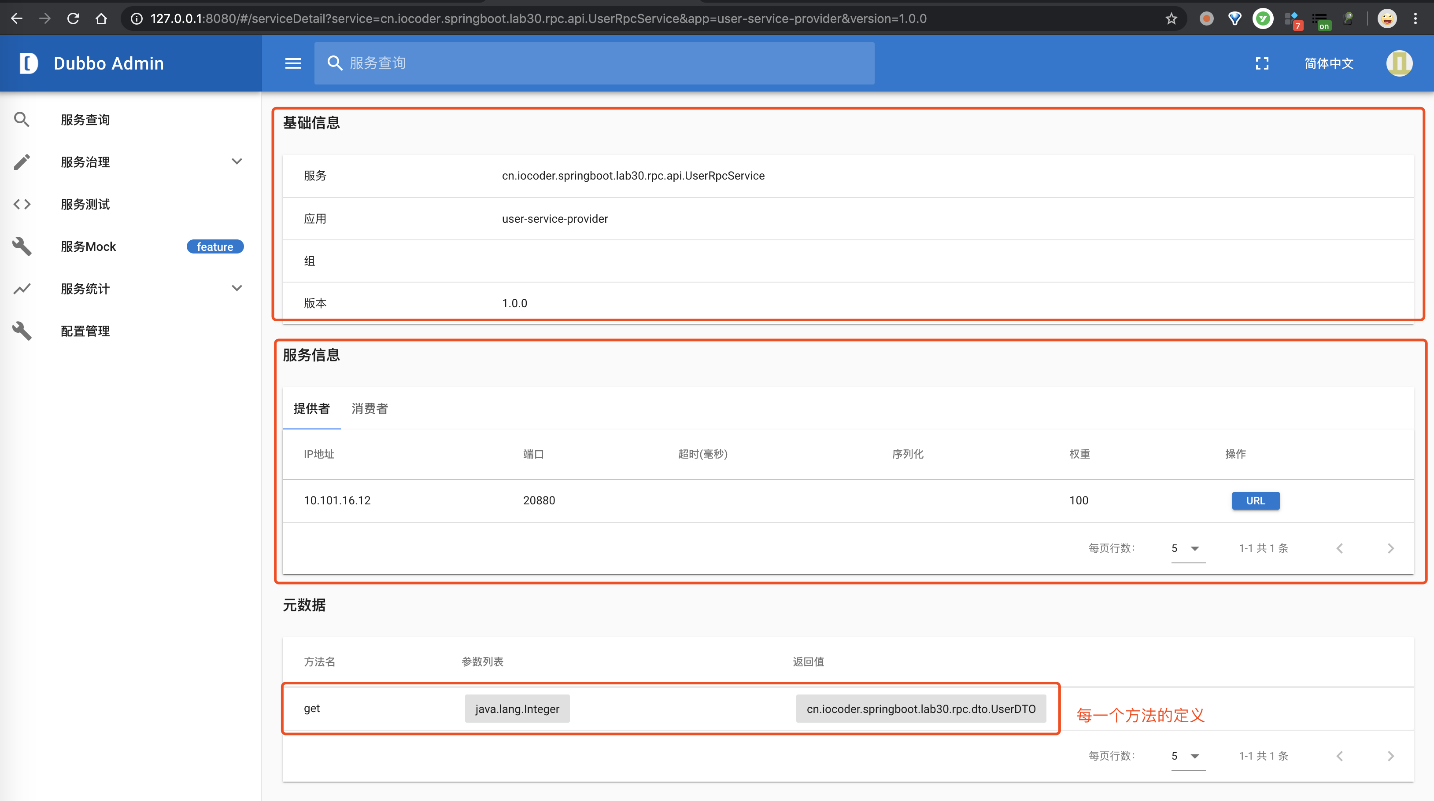This screenshot has height=801, width=1434.
Task: Click the user avatar icon
Action: pyautogui.click(x=1398, y=63)
